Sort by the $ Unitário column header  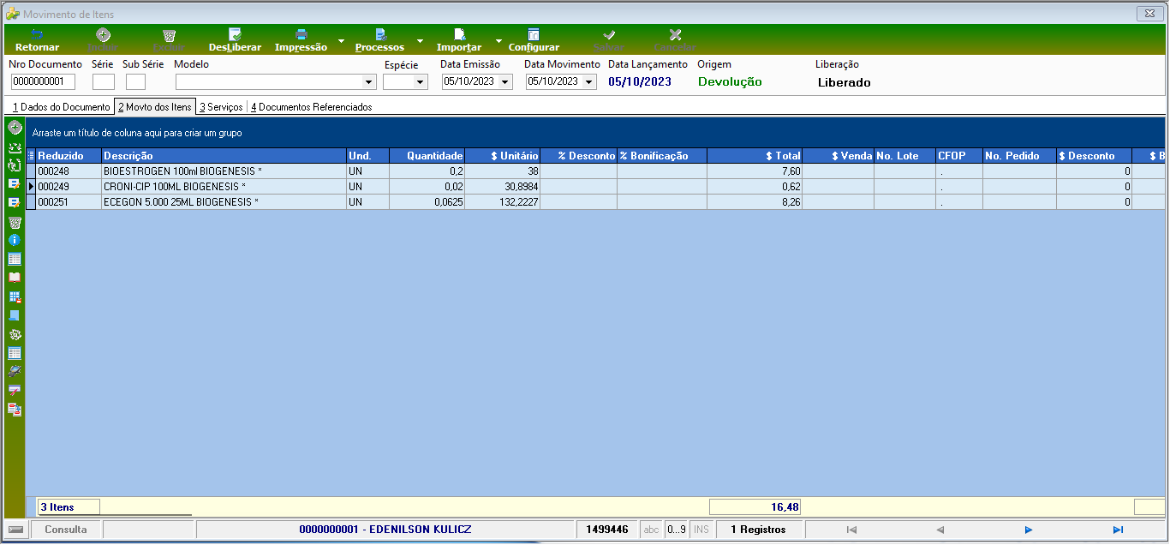click(x=502, y=156)
